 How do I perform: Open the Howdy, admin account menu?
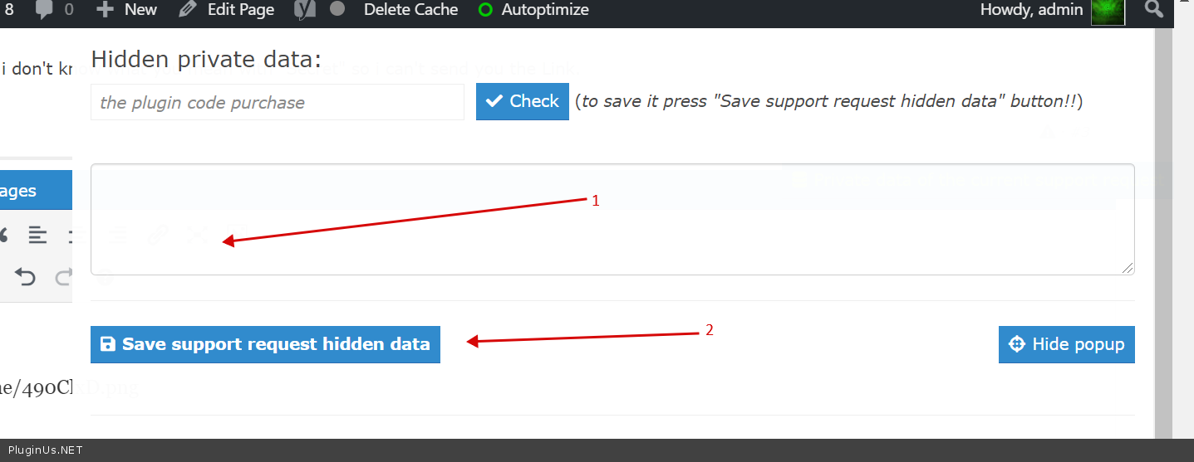point(1031,10)
